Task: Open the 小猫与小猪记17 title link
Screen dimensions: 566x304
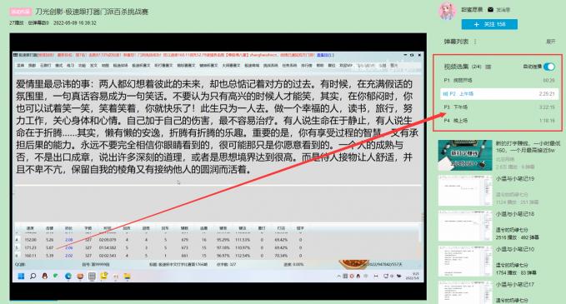Action: [x=515, y=285]
